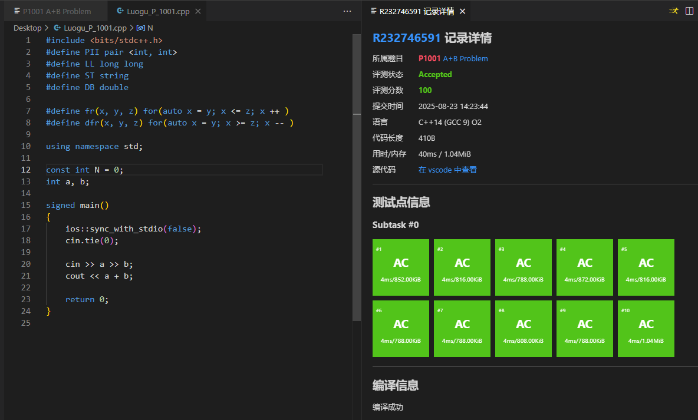Click the C++ file icon on Luogu_P_1001.cpp tab
The height and width of the screenshot is (420, 698).
pos(121,11)
